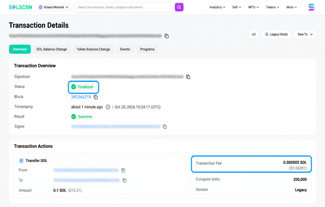Switch to Legacy Mode
325x207 pixels.
[x=276, y=34]
